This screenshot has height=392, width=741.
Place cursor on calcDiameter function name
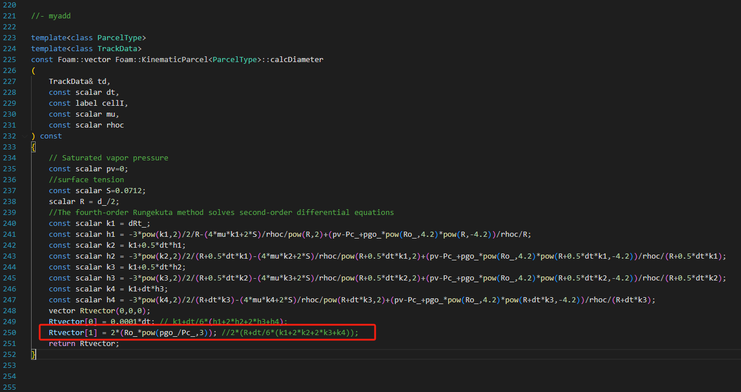pyautogui.click(x=296, y=60)
